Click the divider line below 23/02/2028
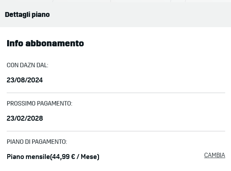This screenshot has width=231, height=171. point(116,131)
